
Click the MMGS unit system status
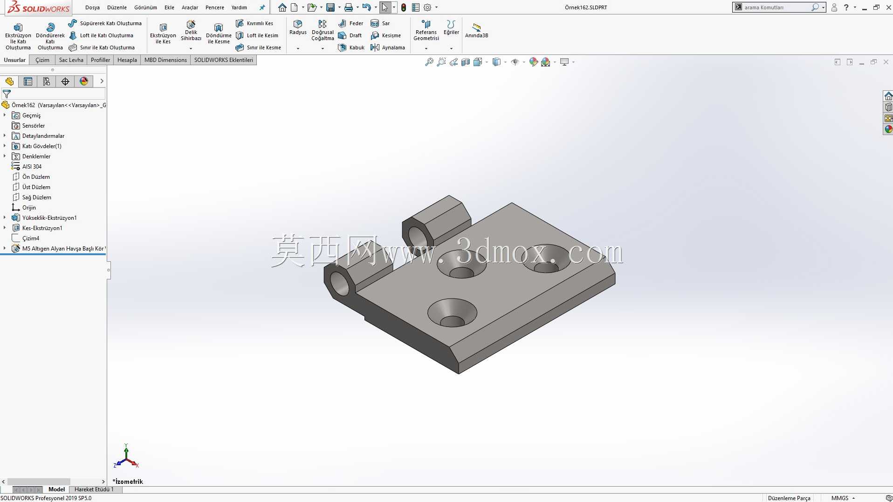840,498
